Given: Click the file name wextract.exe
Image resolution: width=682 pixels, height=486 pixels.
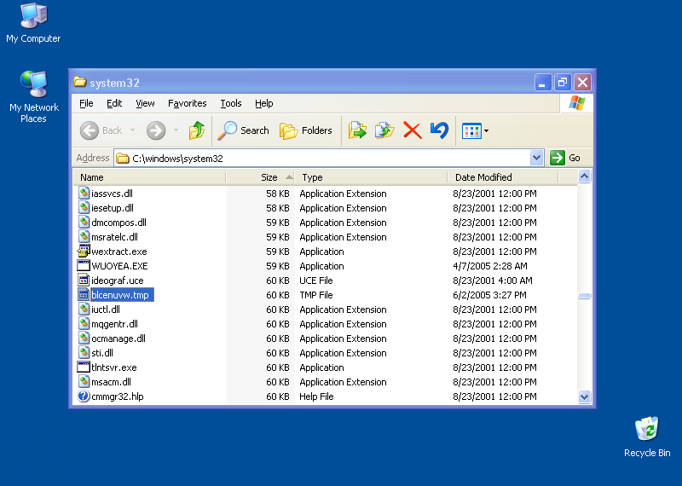Looking at the screenshot, I should pos(119,252).
